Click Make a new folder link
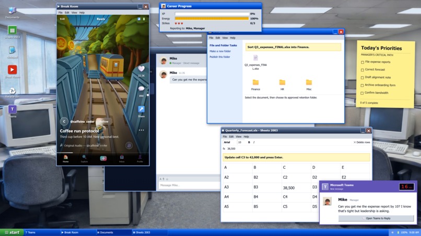 pyautogui.click(x=220, y=51)
